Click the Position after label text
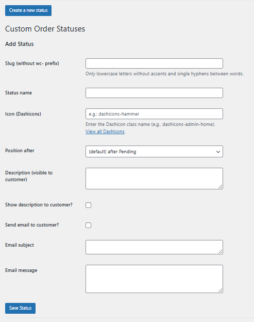The width and height of the screenshot is (254, 322). click(20, 151)
